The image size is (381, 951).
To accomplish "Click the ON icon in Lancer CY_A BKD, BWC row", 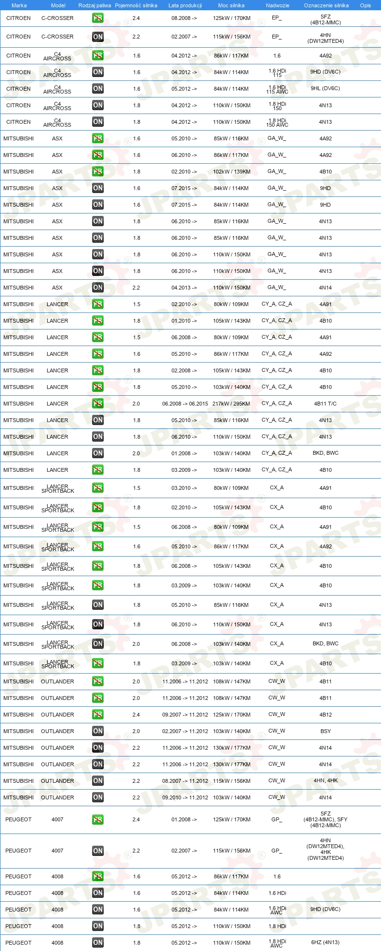I will [x=98, y=453].
